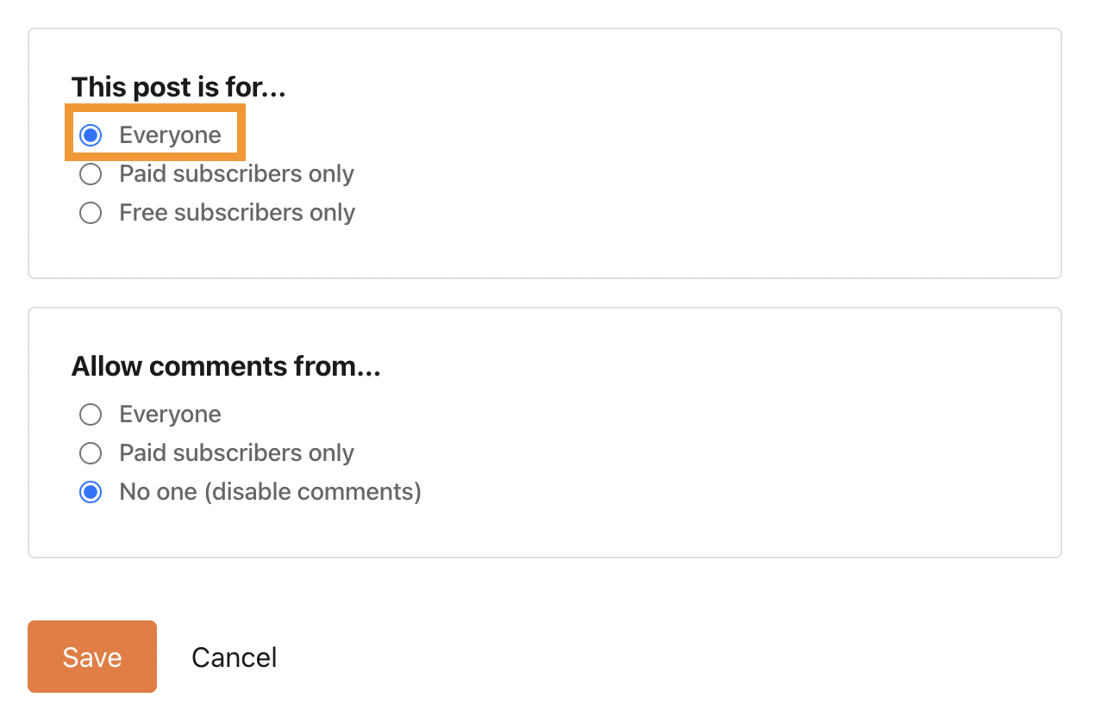
Task: Click the Free subscribers only text label
Action: tap(237, 213)
